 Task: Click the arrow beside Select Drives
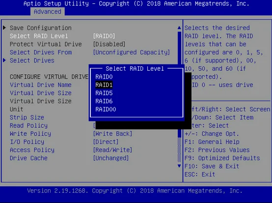tap(5, 60)
